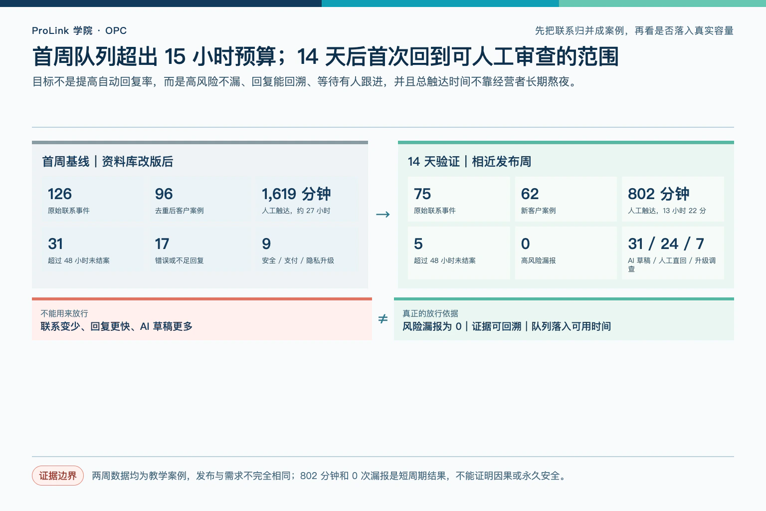Click the 96 去重后客户案例 card
Viewport: 766px width, 511px height.
pyautogui.click(x=200, y=199)
